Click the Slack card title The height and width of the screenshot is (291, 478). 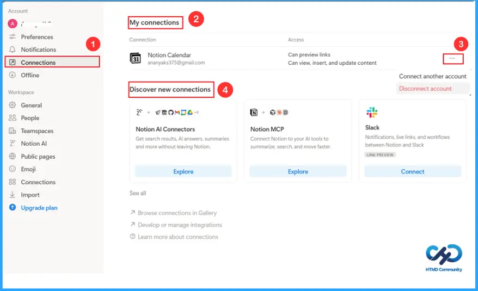pos(372,127)
